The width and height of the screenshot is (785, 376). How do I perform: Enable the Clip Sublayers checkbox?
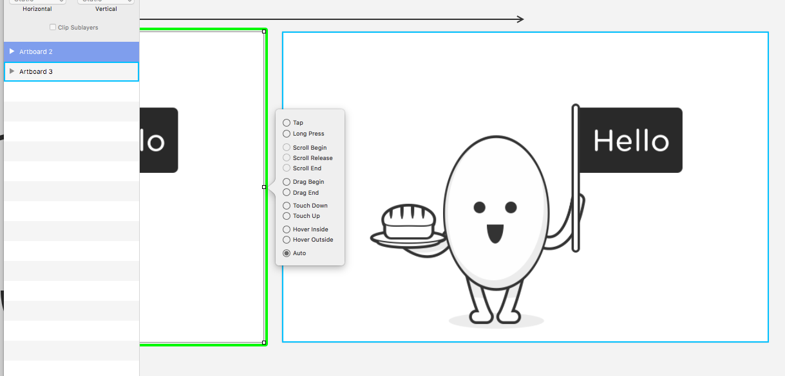[x=53, y=28]
